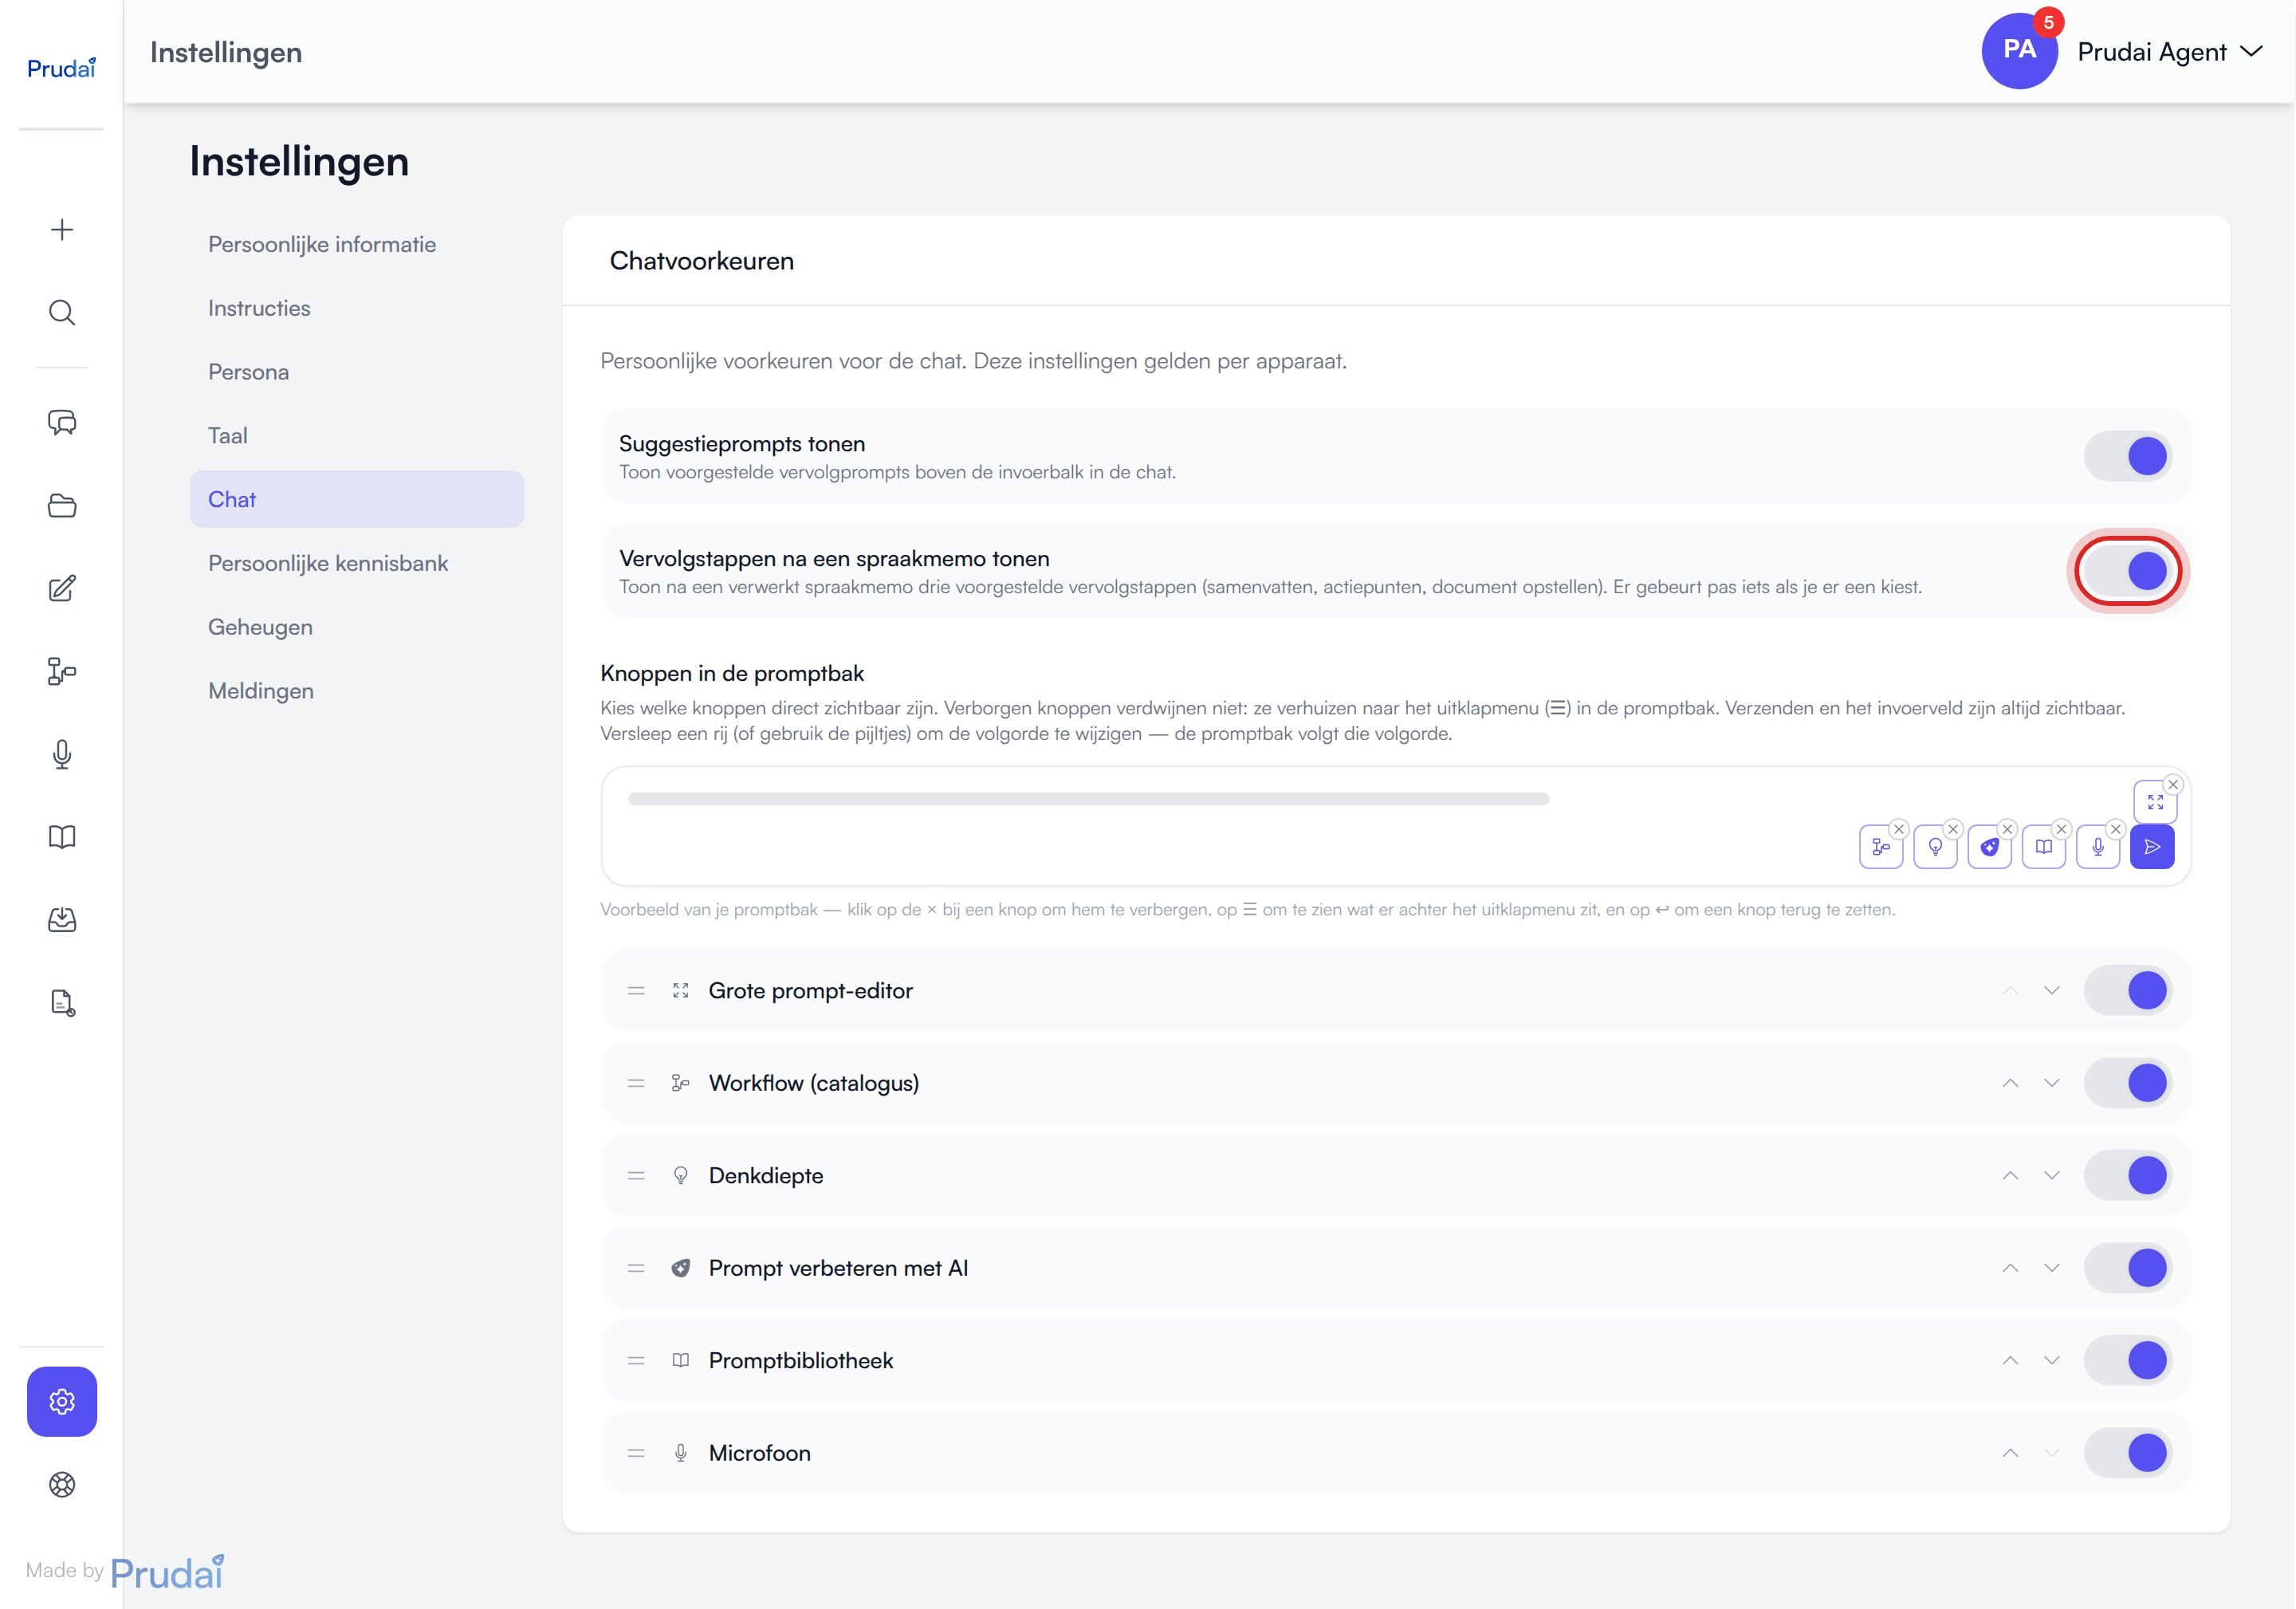
Task: Open the open-book icon in the left sidebar
Action: pyautogui.click(x=62, y=836)
